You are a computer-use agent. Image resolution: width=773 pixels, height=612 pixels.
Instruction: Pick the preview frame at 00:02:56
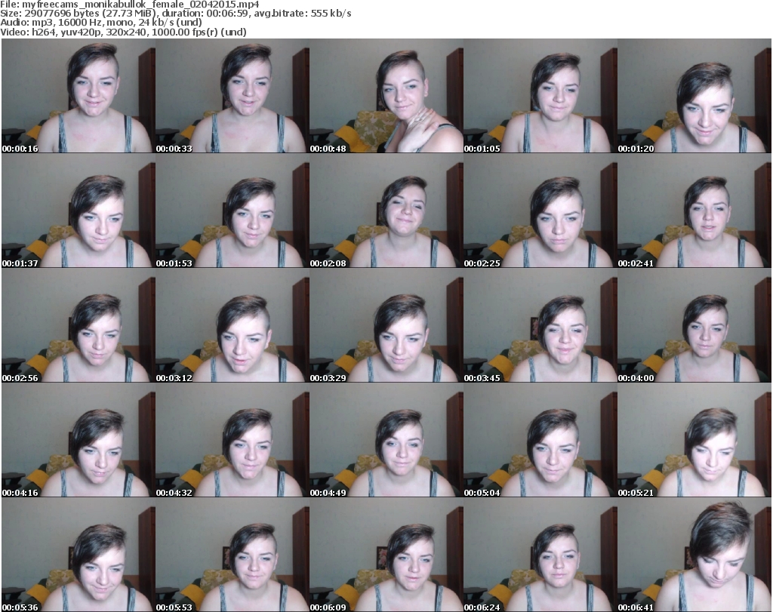click(79, 325)
